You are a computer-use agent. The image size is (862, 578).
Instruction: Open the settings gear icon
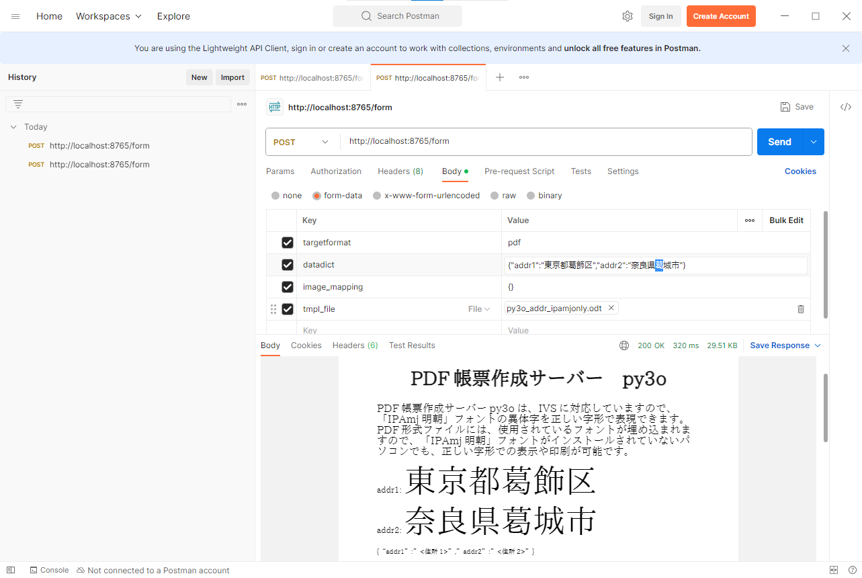pos(628,16)
